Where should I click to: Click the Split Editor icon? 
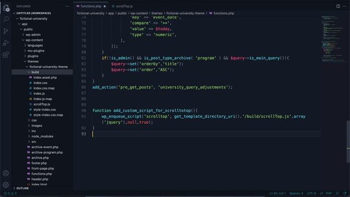click(x=338, y=6)
